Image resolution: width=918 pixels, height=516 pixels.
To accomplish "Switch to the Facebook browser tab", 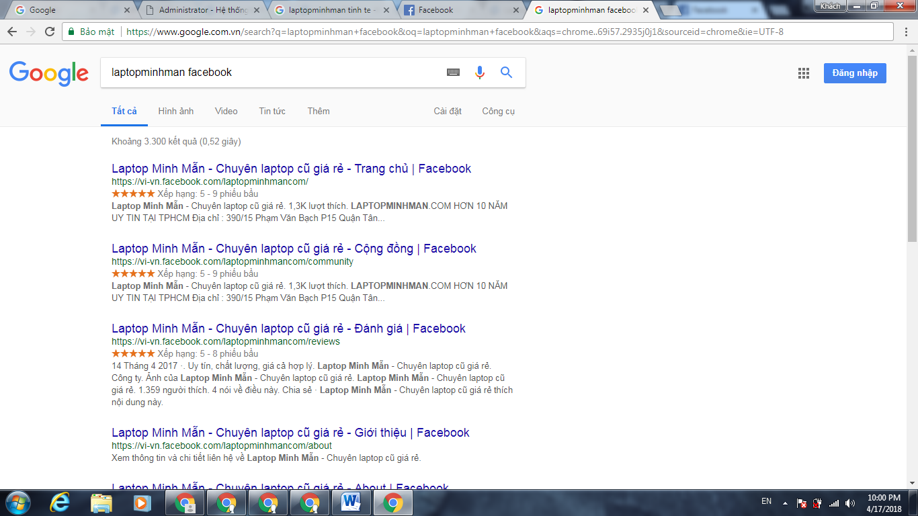I will pos(458,10).
